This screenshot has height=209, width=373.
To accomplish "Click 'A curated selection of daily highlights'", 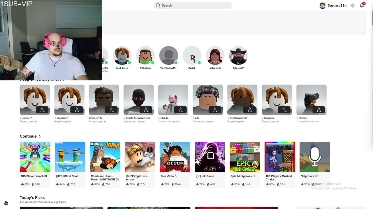I will (x=43, y=202).
